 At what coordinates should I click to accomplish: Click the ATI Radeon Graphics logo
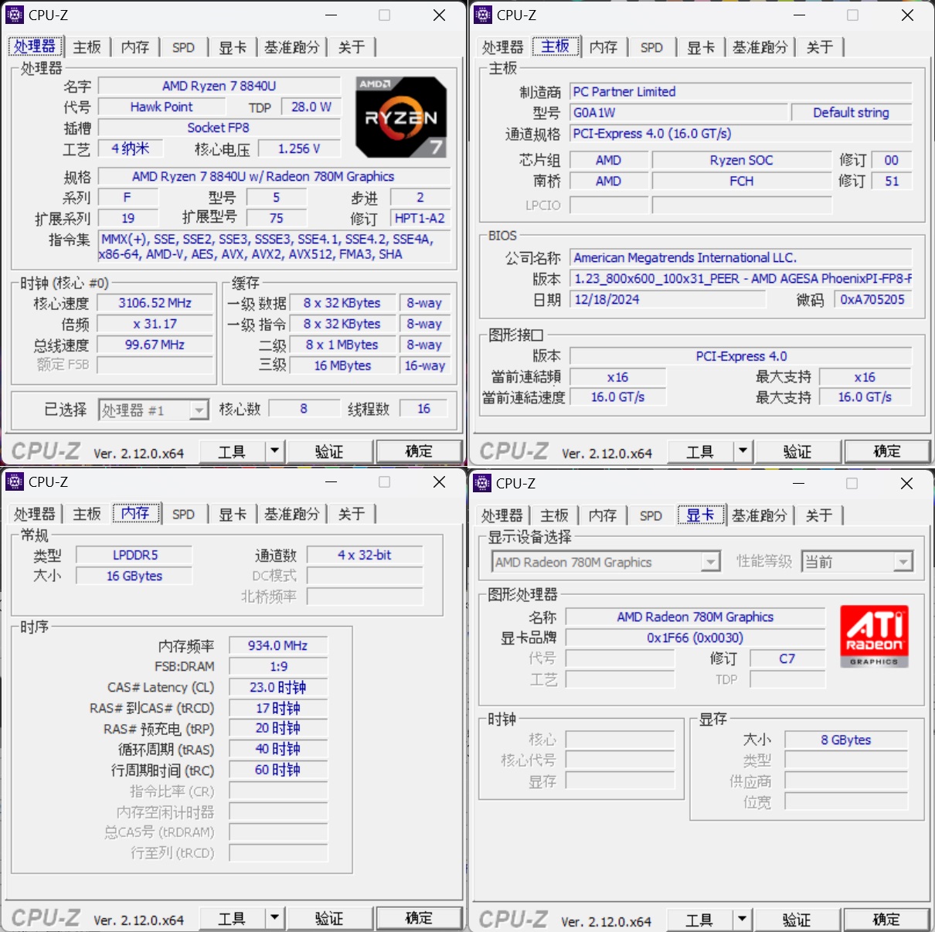(x=874, y=636)
